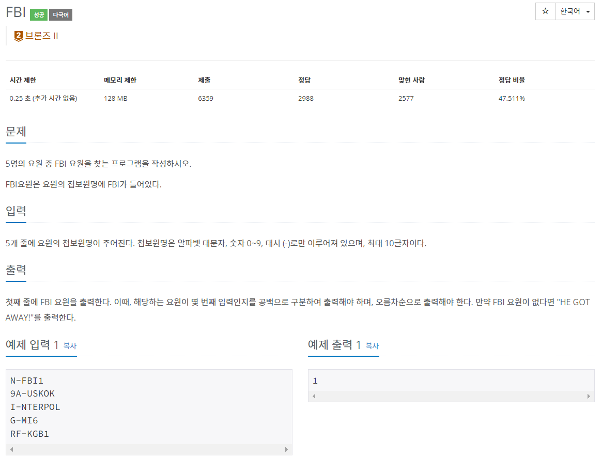
Task: Click the 47.511% ratio value
Action: pyautogui.click(x=512, y=99)
